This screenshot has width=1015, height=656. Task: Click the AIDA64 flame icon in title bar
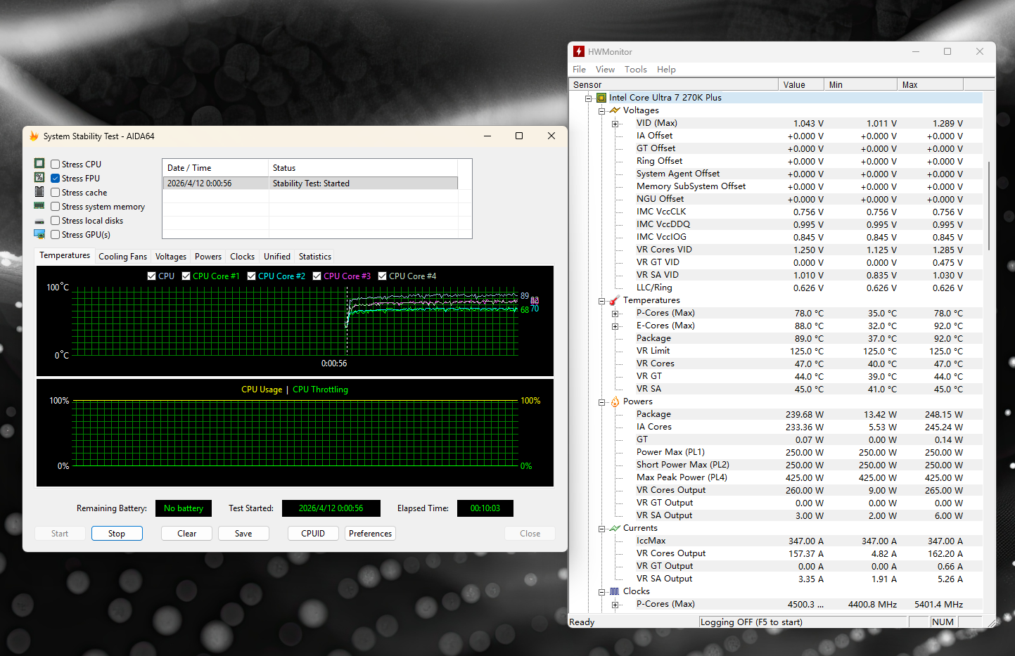[34, 136]
